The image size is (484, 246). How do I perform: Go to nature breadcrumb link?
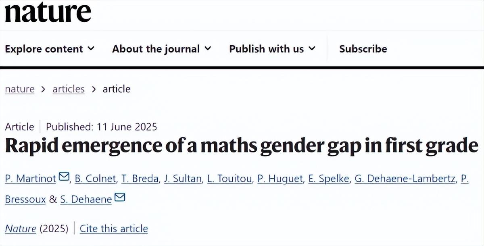pyautogui.click(x=19, y=89)
